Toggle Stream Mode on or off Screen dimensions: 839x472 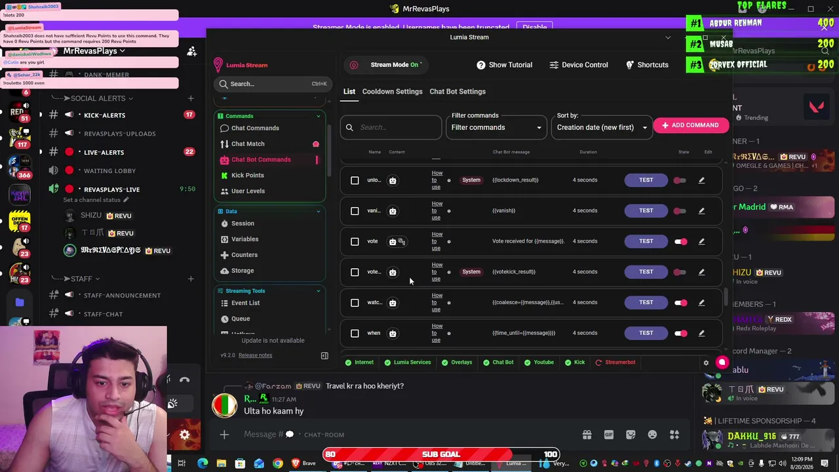coord(385,65)
